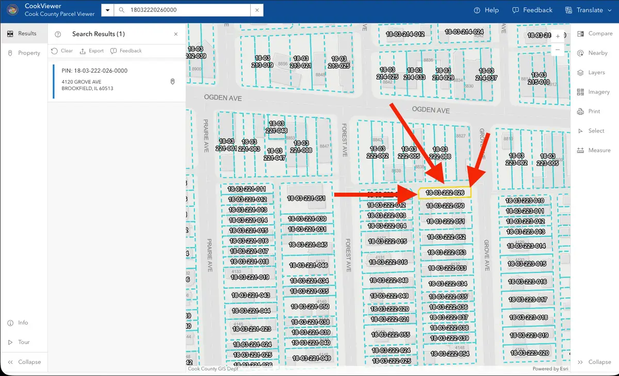Clear the search results
This screenshot has width=619, height=376.
(x=62, y=51)
